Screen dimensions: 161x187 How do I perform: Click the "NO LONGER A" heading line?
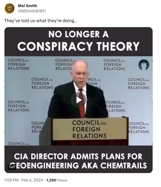[79, 34]
